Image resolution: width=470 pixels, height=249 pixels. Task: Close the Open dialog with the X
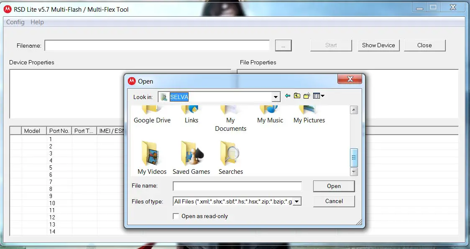click(350, 79)
